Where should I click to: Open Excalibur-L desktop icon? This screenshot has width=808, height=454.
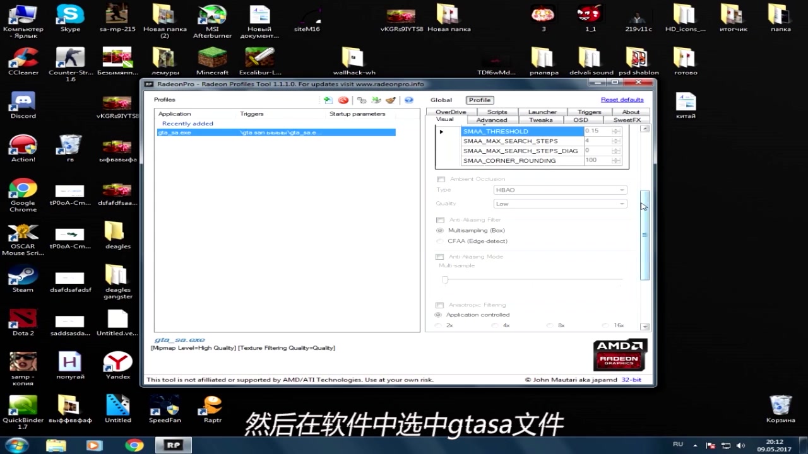click(259, 61)
